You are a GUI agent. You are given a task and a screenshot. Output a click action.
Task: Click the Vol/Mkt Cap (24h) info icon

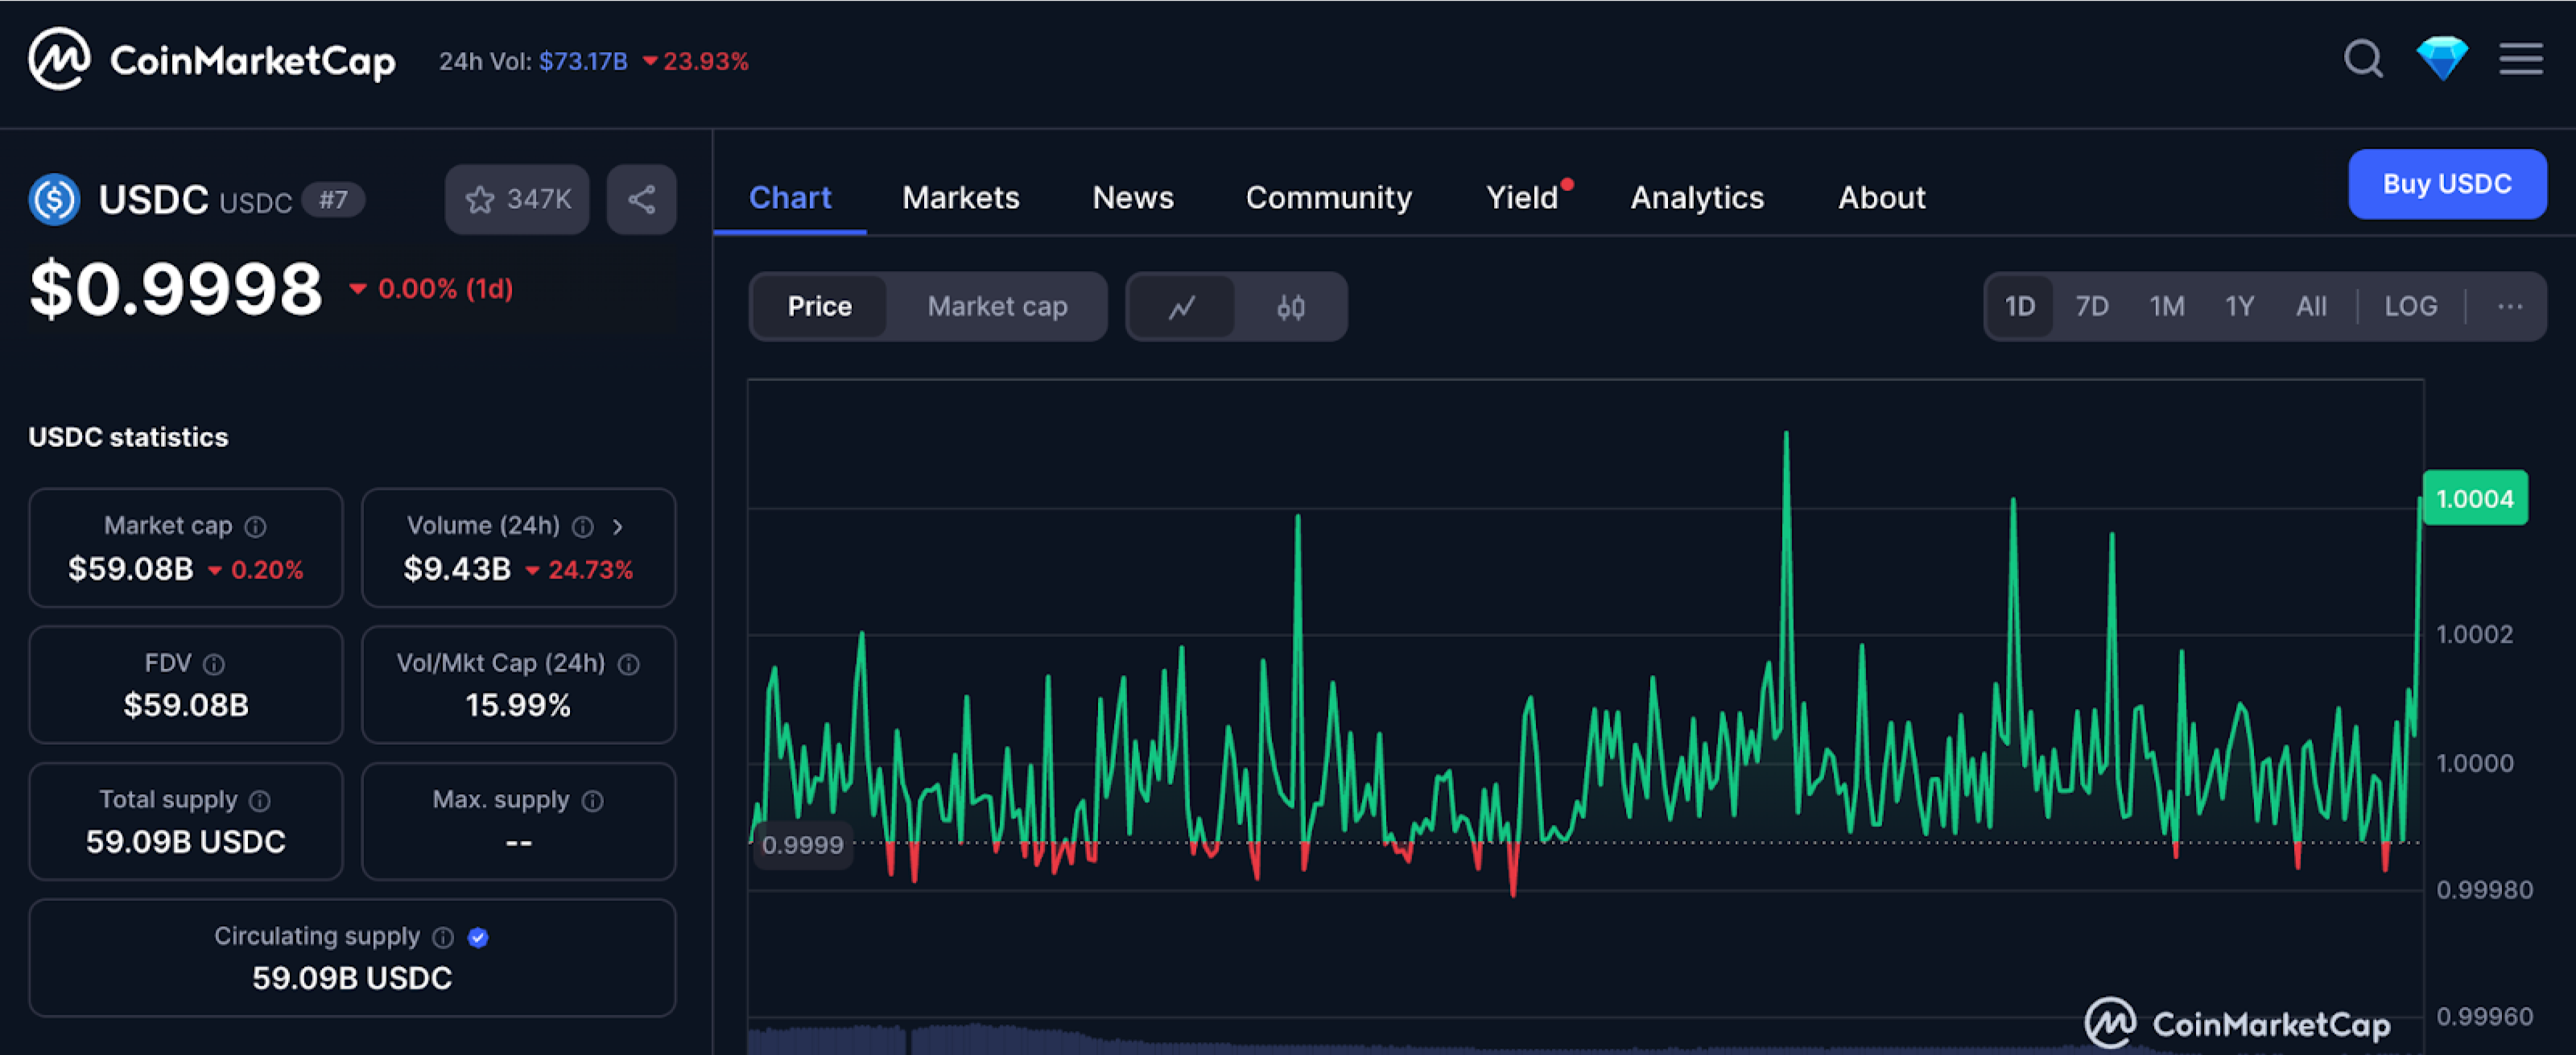tap(628, 664)
